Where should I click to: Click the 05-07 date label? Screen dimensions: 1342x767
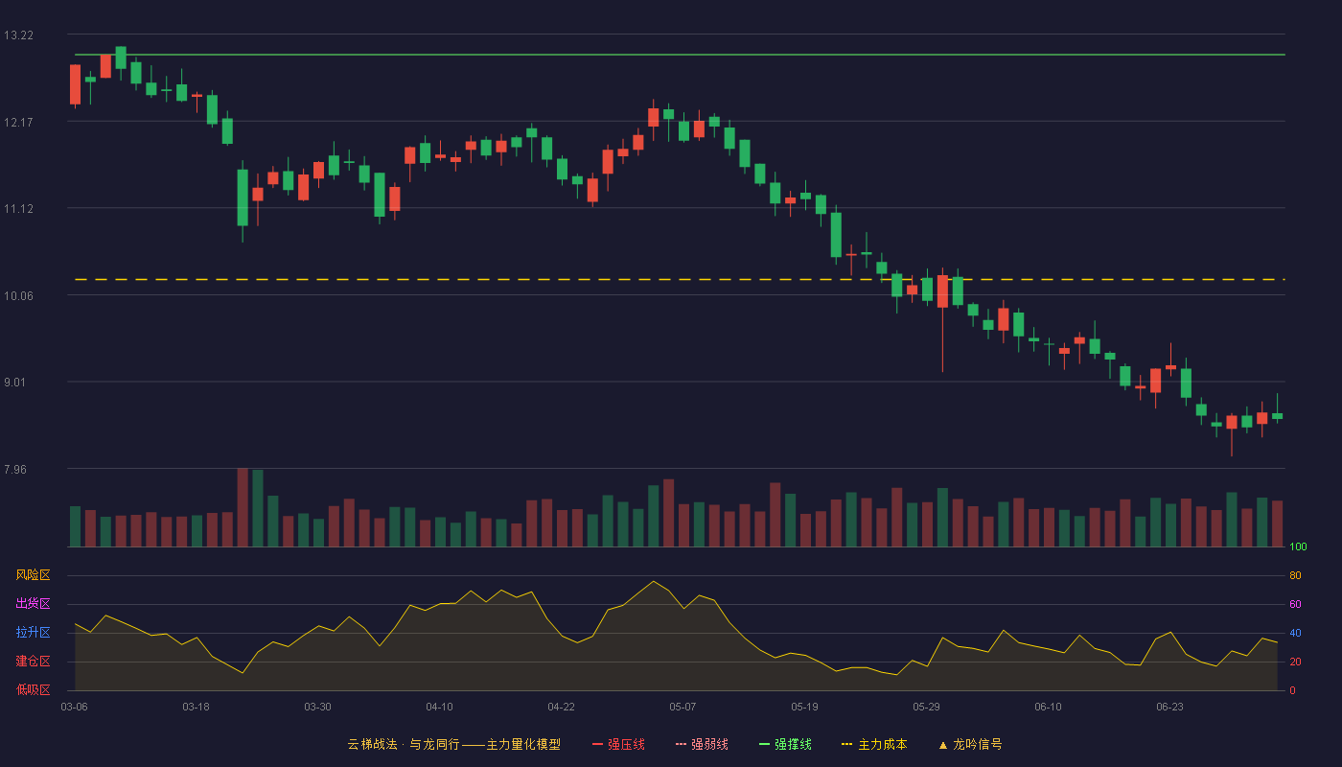coord(683,707)
